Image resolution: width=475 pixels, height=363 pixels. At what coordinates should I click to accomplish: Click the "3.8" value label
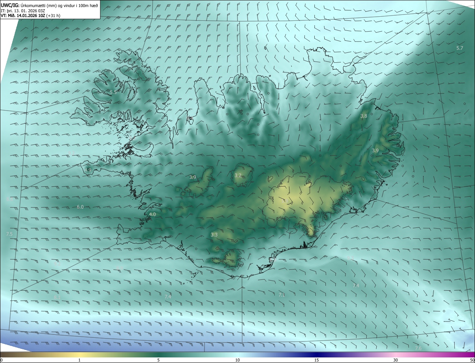point(364,116)
